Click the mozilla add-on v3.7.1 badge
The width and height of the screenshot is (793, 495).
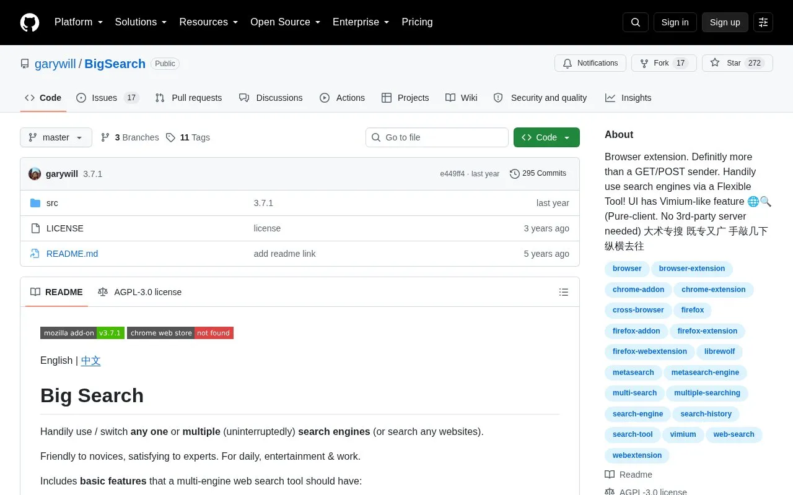point(82,333)
